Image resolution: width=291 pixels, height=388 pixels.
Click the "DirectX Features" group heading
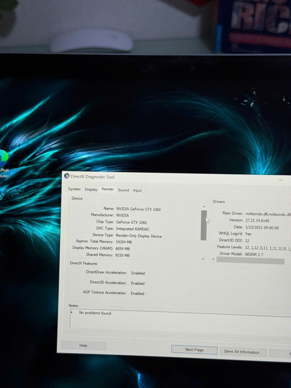click(84, 263)
